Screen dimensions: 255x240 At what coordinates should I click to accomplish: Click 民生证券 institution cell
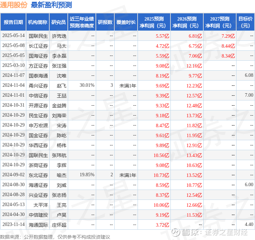(38, 116)
